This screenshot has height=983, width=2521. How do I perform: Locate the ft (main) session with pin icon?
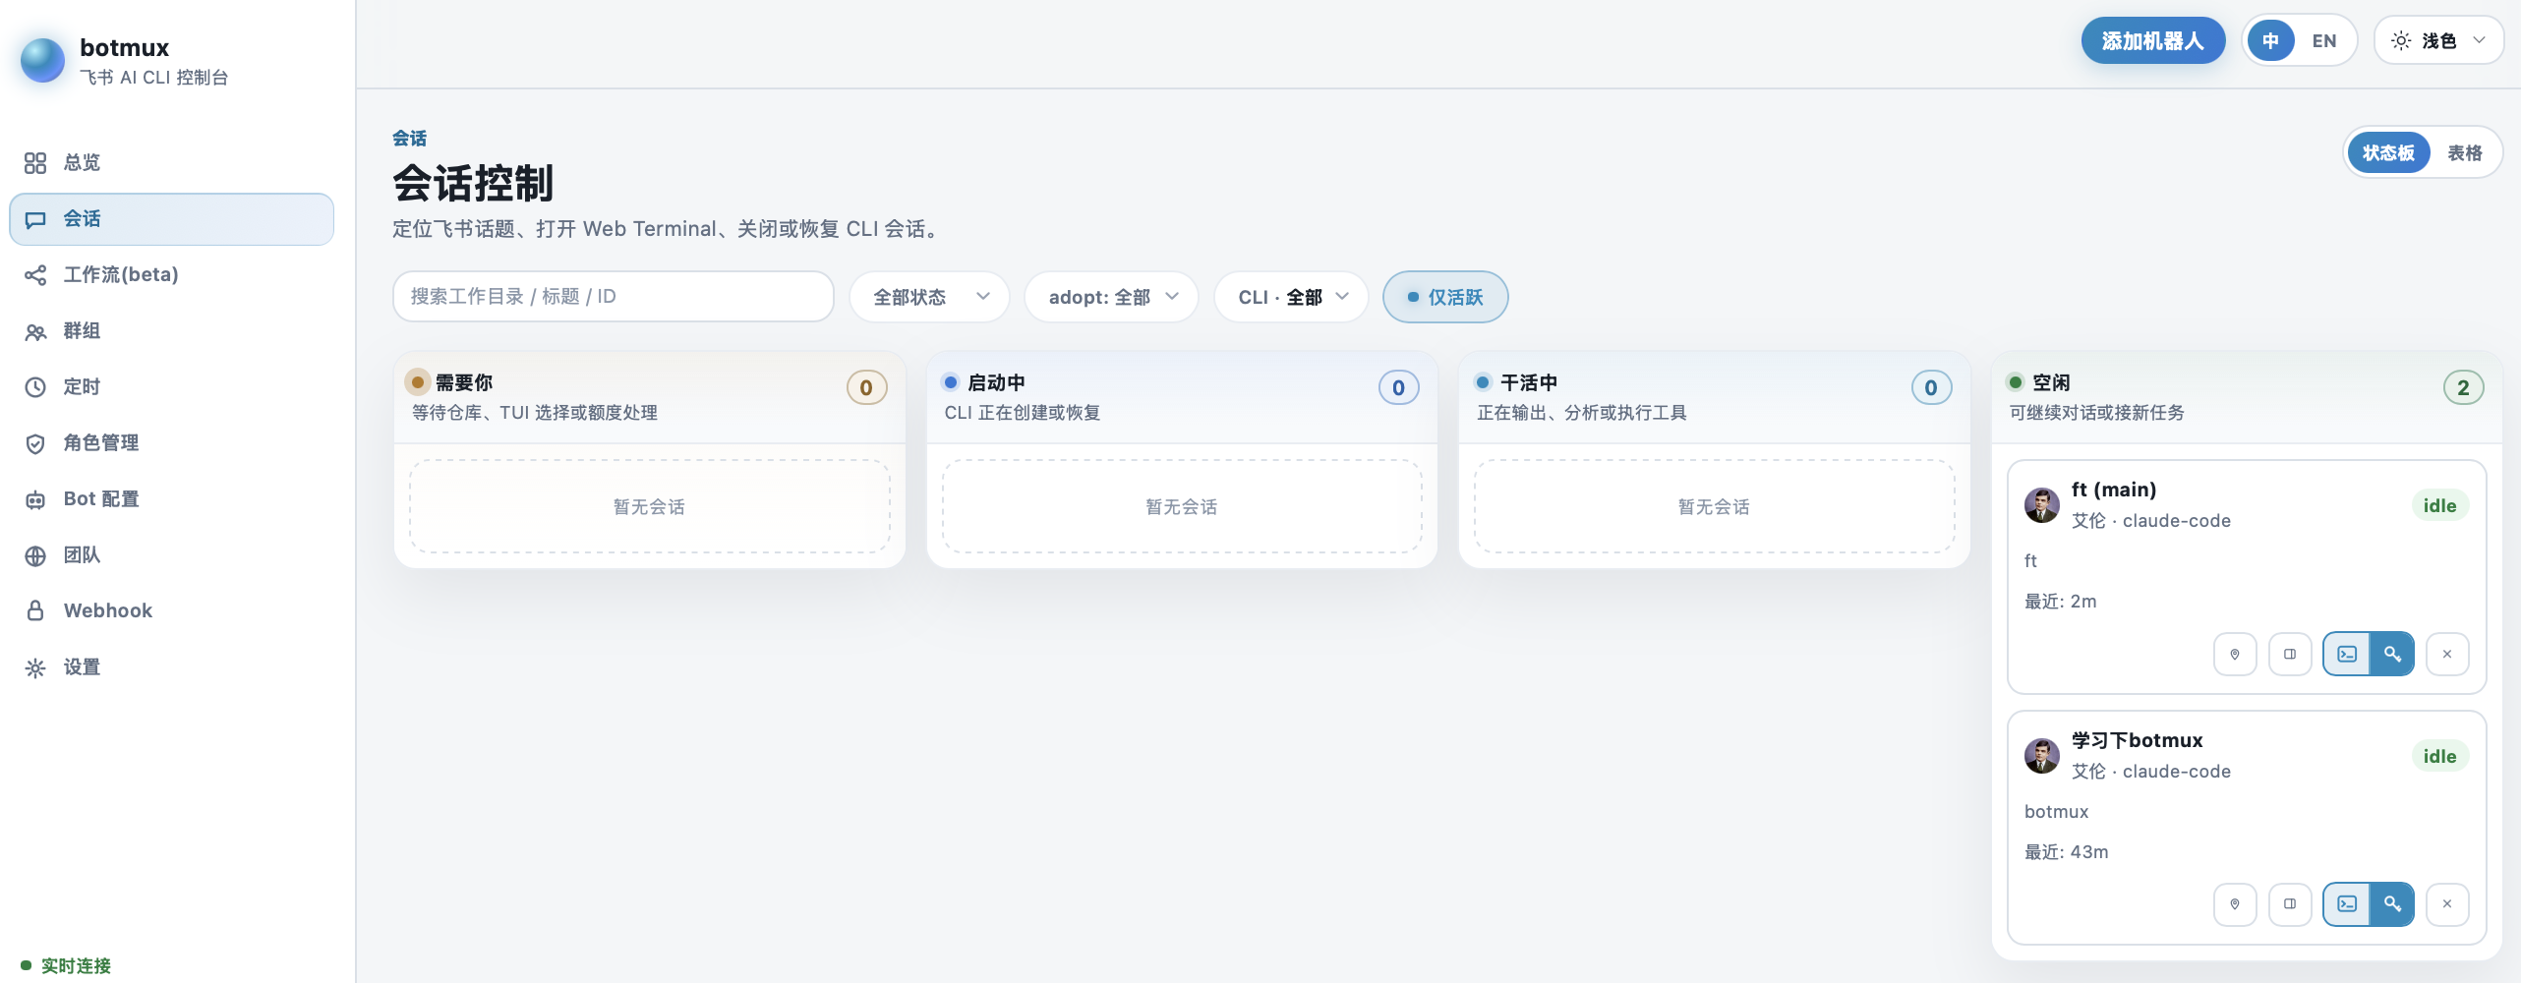2235,654
